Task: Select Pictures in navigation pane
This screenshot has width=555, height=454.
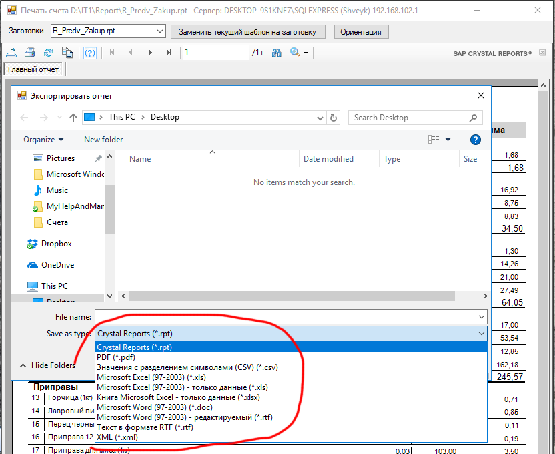Action: pyautogui.click(x=61, y=158)
